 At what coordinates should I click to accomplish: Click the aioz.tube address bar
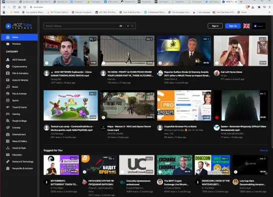click(136, 7)
